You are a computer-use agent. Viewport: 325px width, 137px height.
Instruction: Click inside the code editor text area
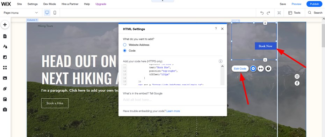pyautogui.click(x=171, y=75)
